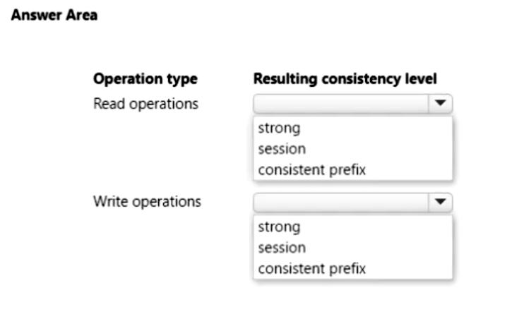Pick consistent prefix for Read operations

click(x=312, y=170)
